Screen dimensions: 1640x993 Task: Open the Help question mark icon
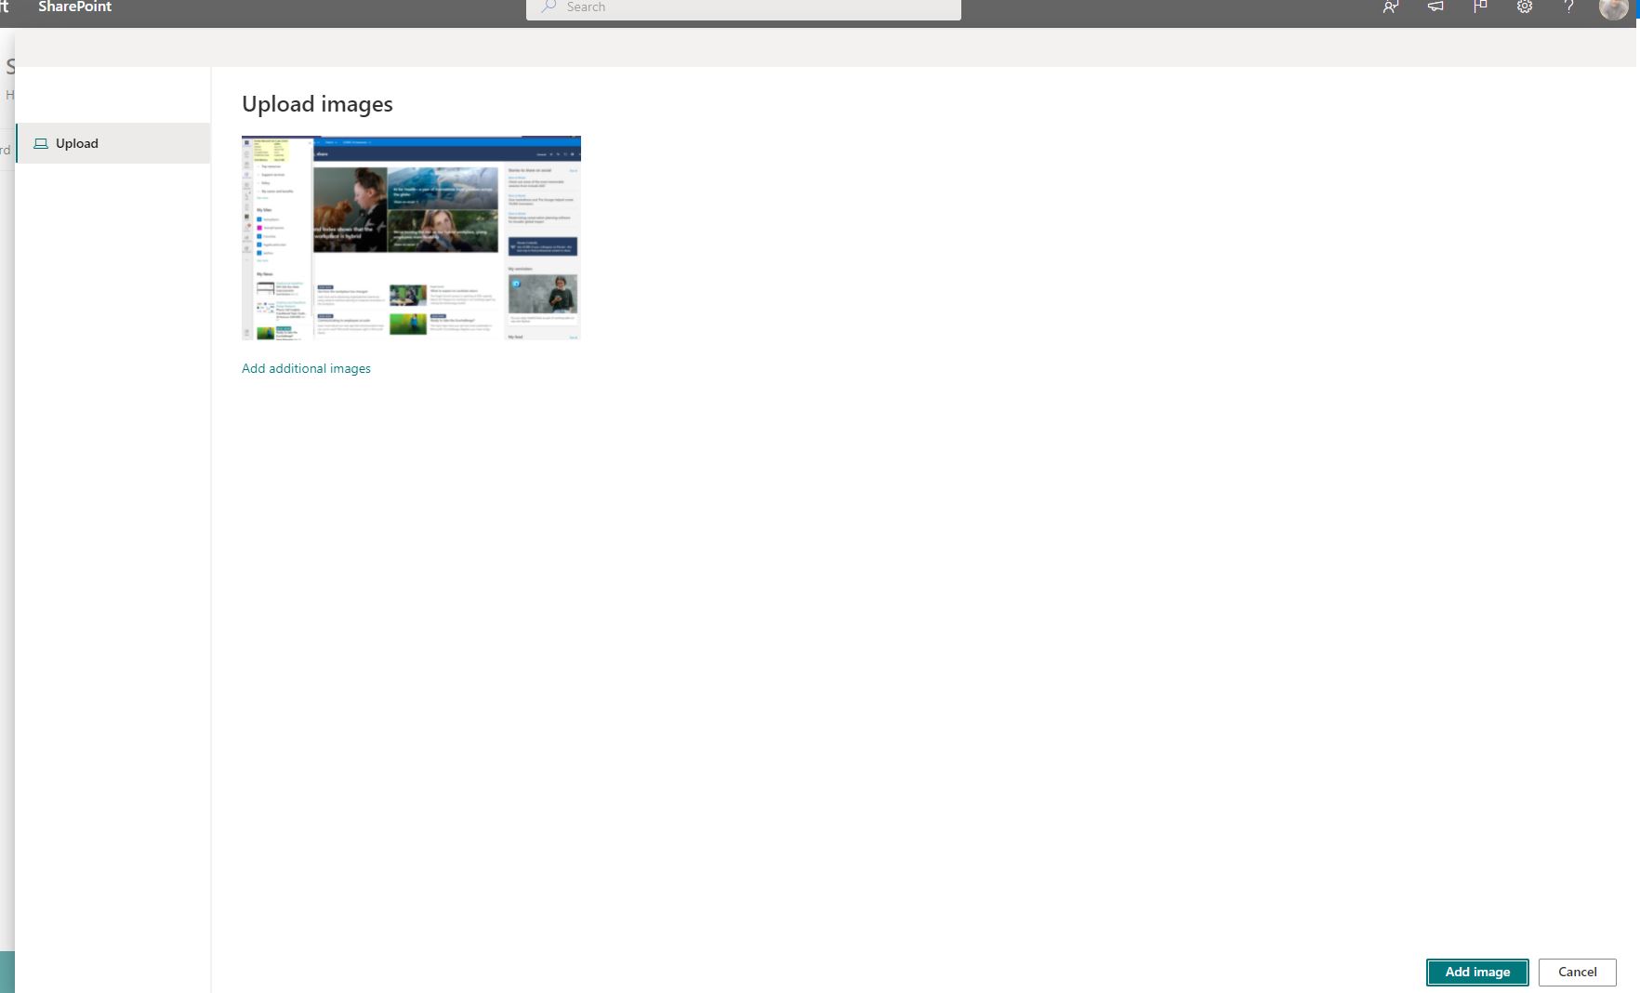1569,7
